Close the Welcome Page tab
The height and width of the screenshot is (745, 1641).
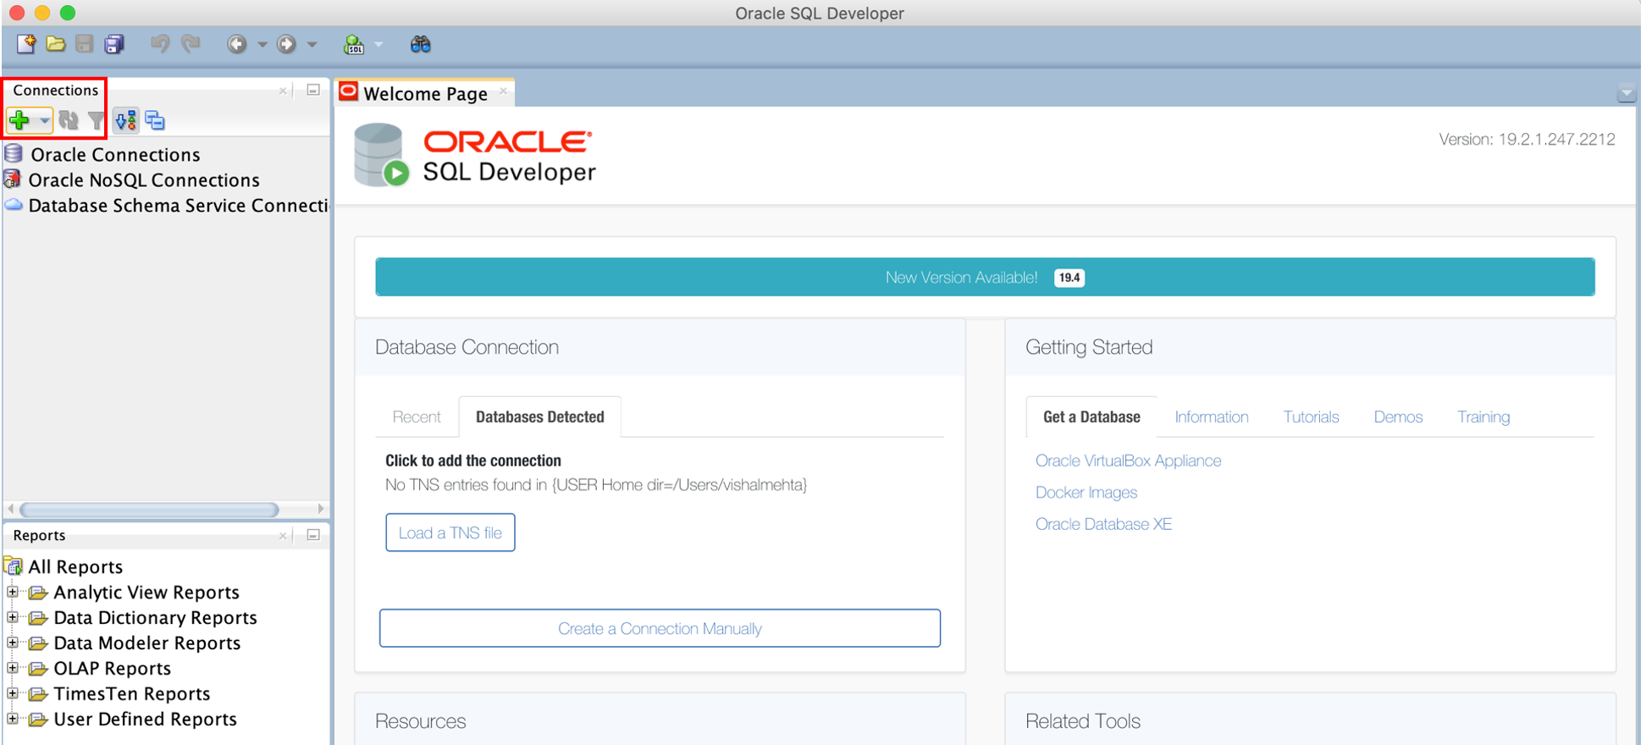[503, 91]
